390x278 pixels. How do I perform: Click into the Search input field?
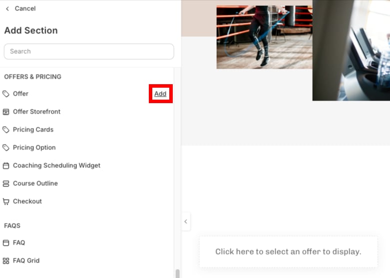click(x=89, y=51)
